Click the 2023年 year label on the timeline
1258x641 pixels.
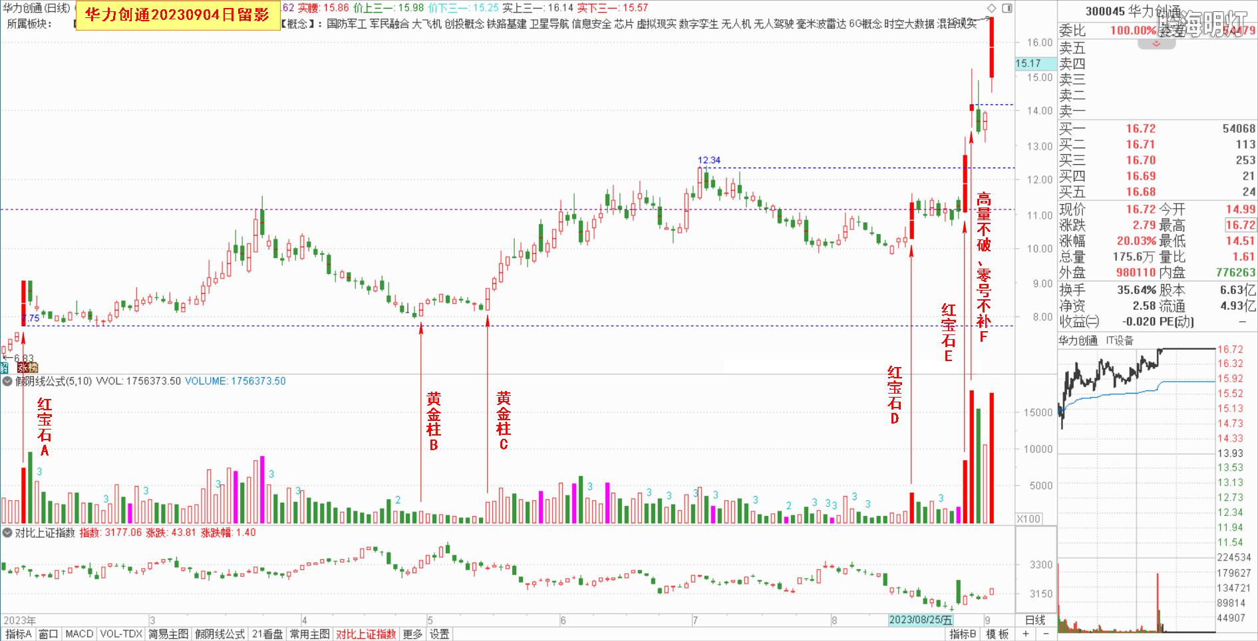pyautogui.click(x=20, y=620)
